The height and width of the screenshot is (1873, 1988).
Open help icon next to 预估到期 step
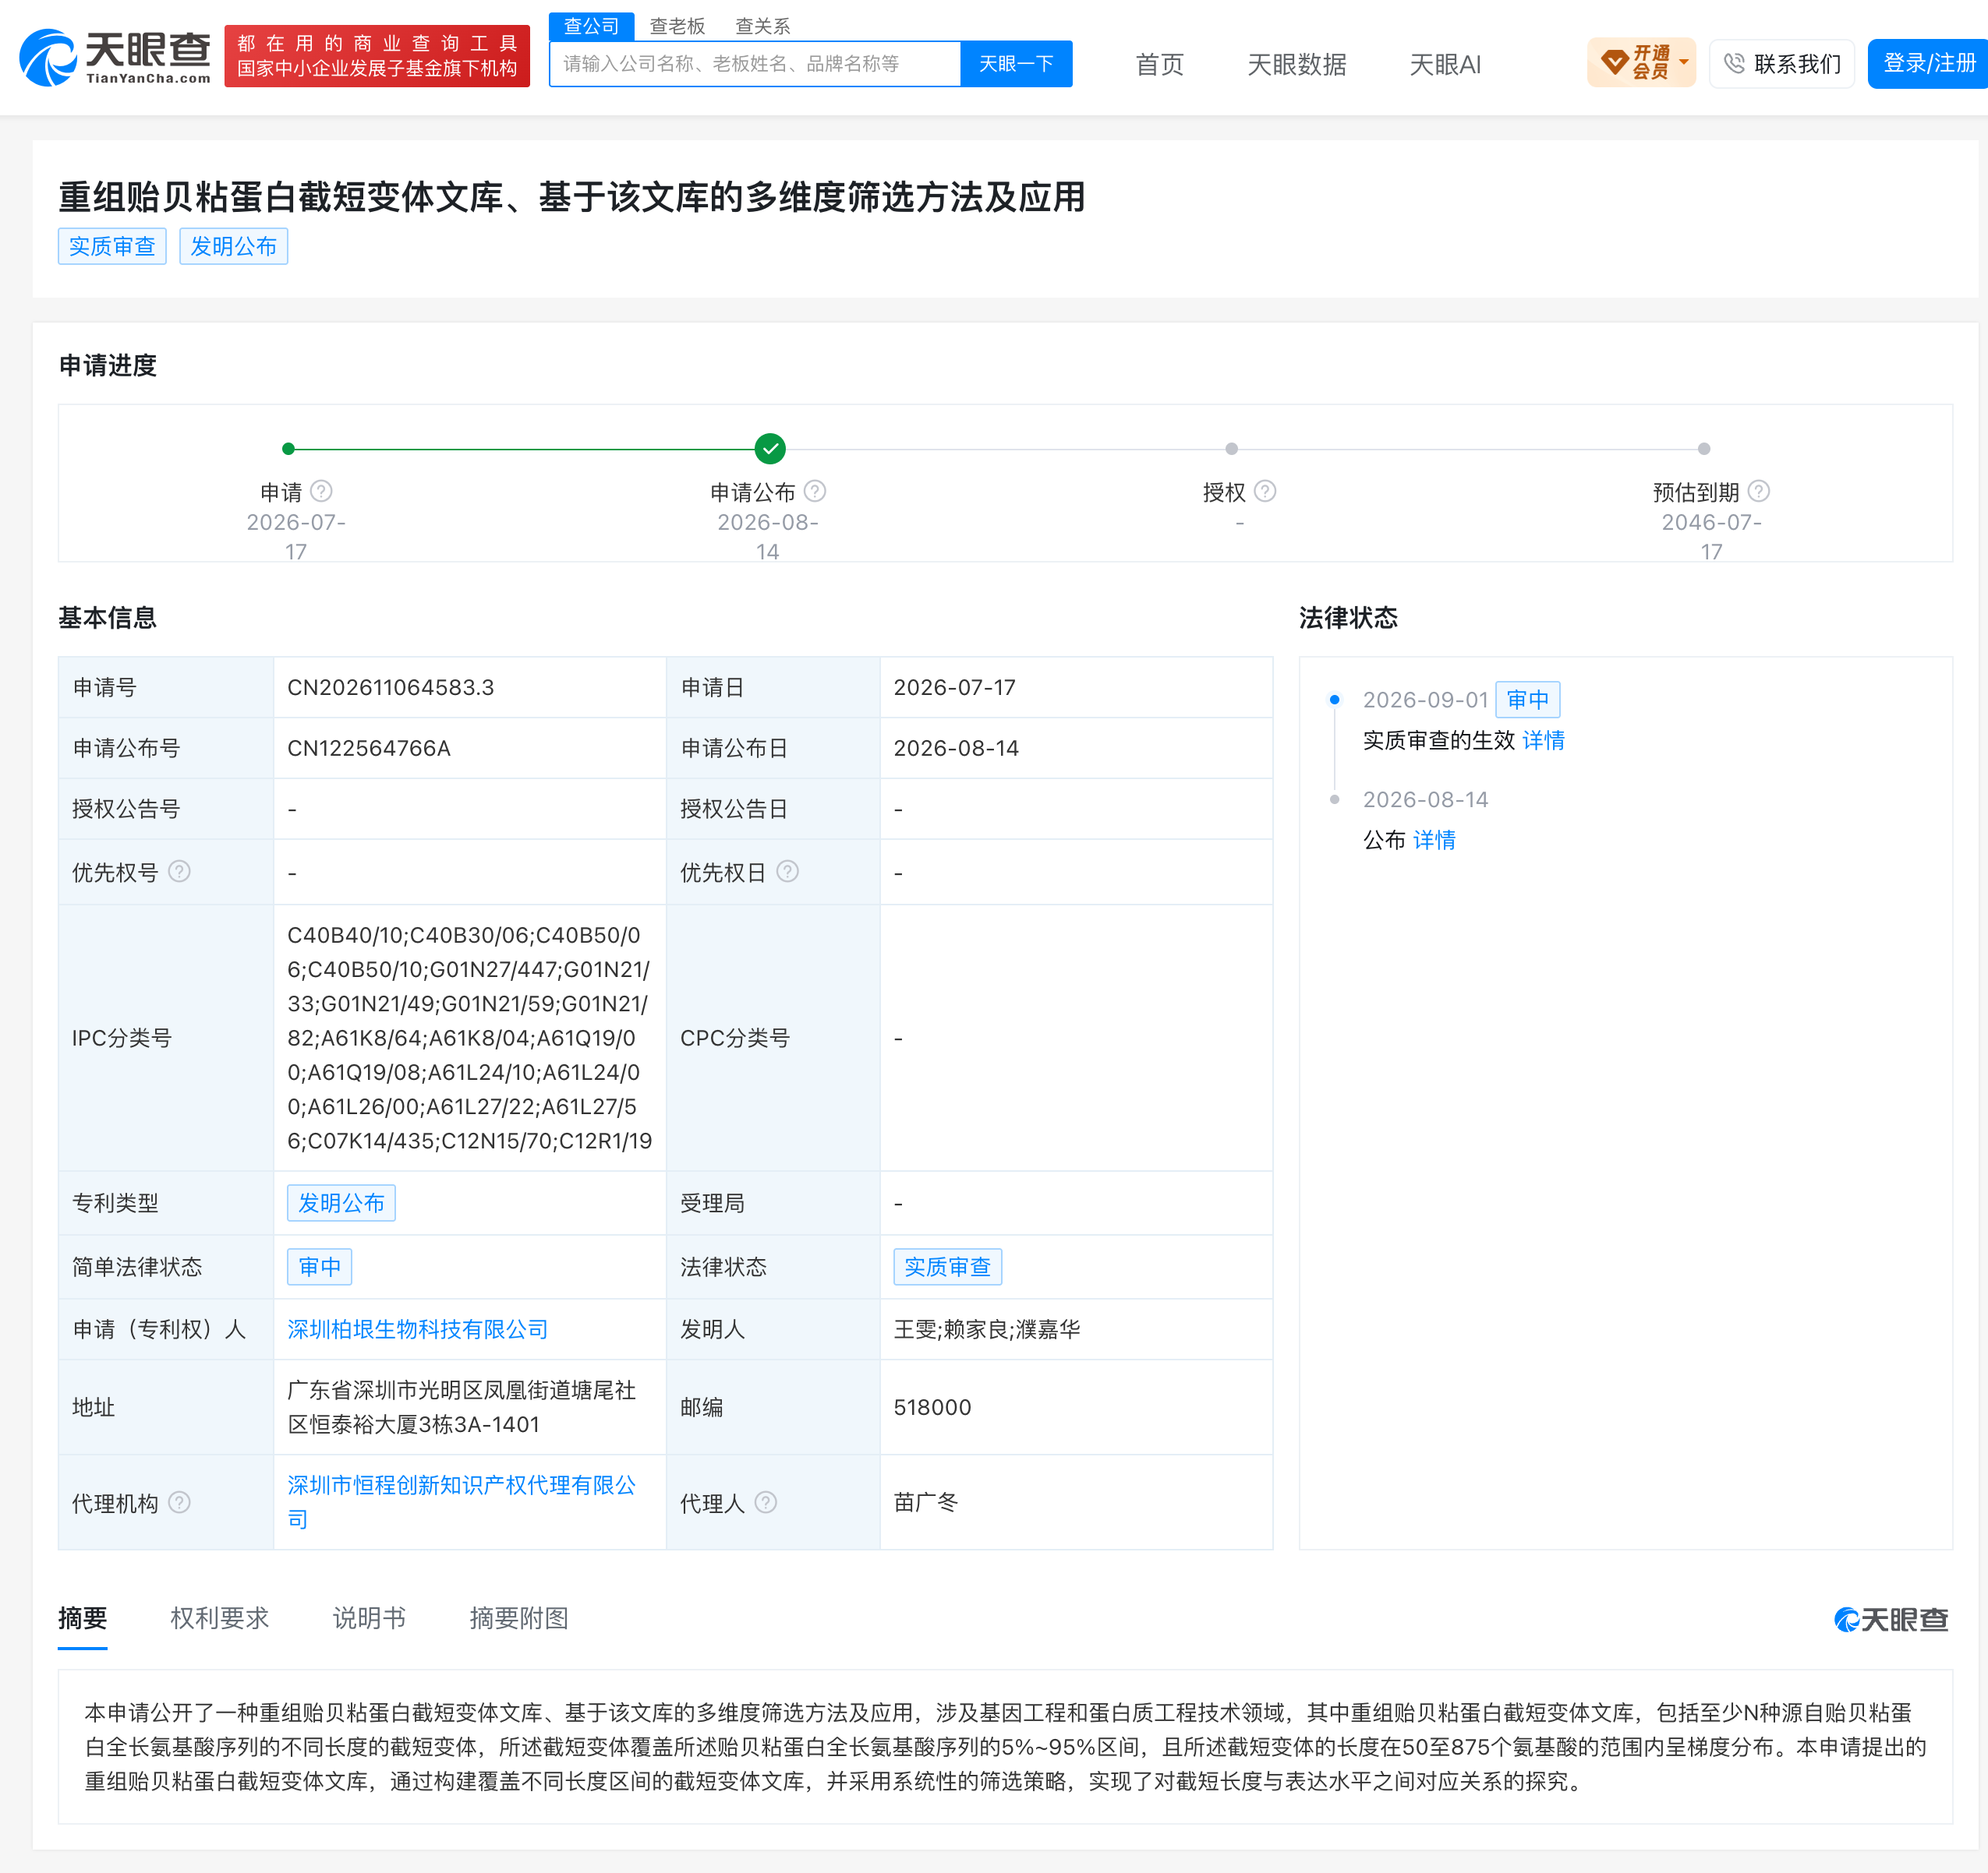pos(1759,492)
